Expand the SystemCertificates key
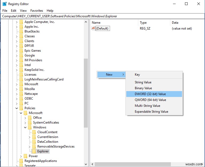 pyautogui.click(x=25, y=123)
